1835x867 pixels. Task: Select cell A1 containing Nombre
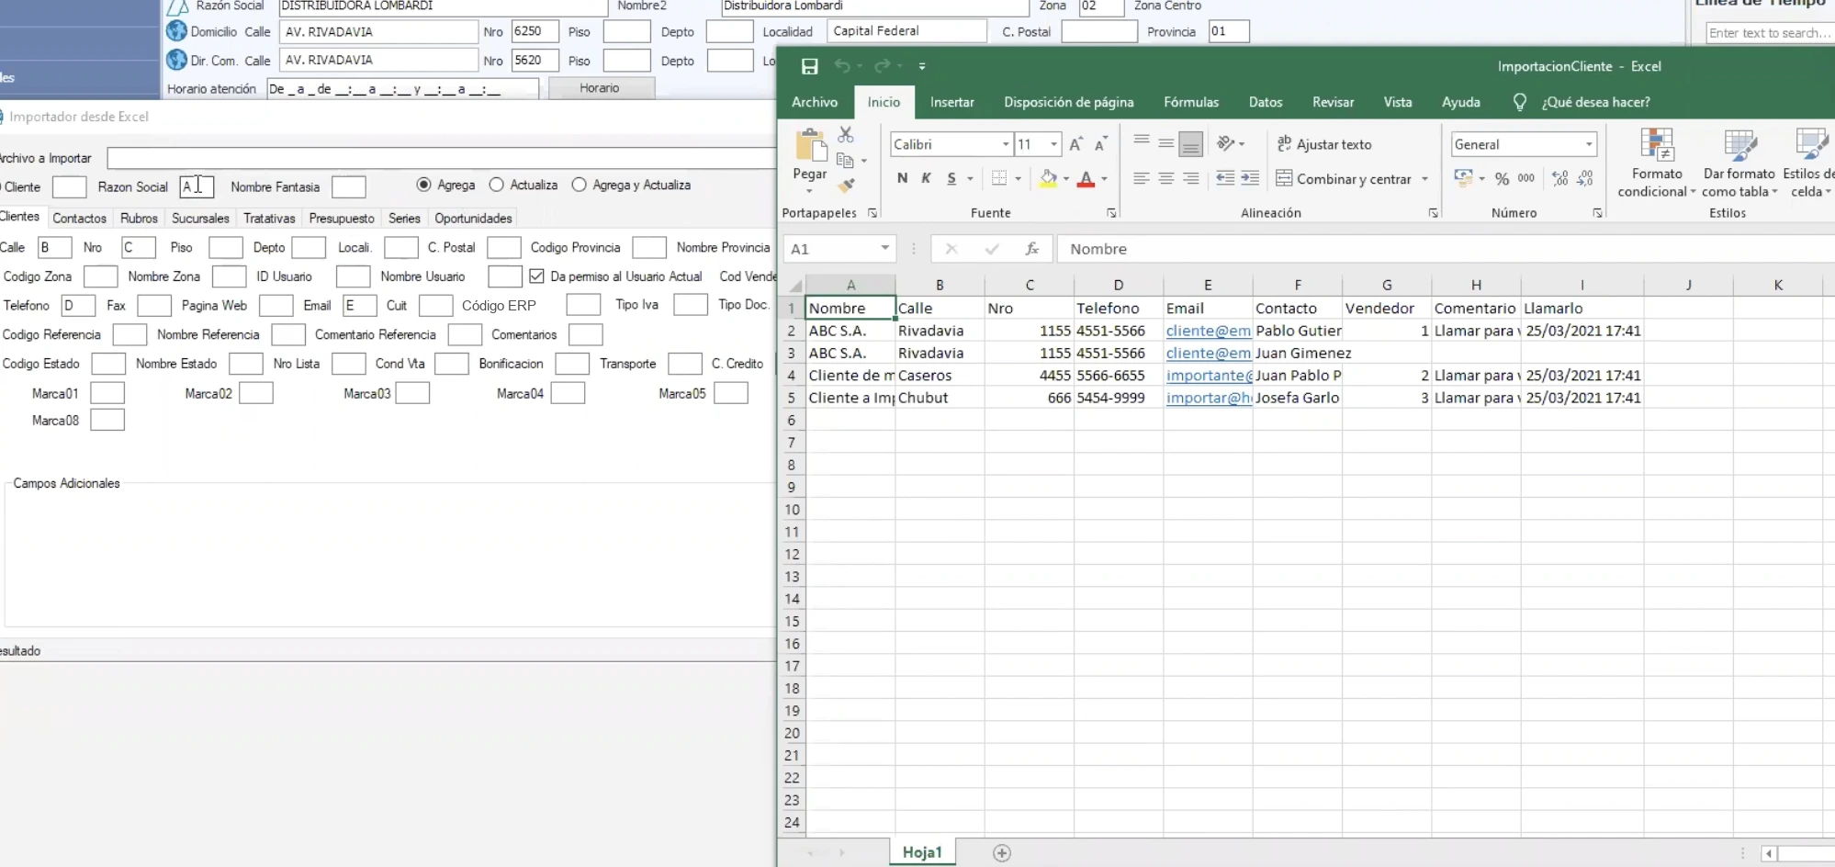(850, 308)
